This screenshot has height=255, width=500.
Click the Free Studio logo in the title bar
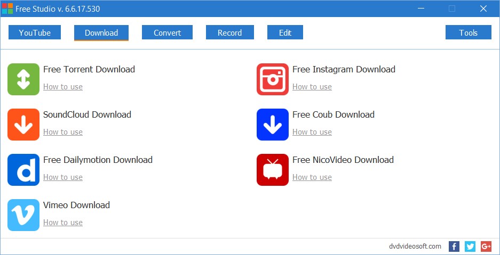(7, 9)
